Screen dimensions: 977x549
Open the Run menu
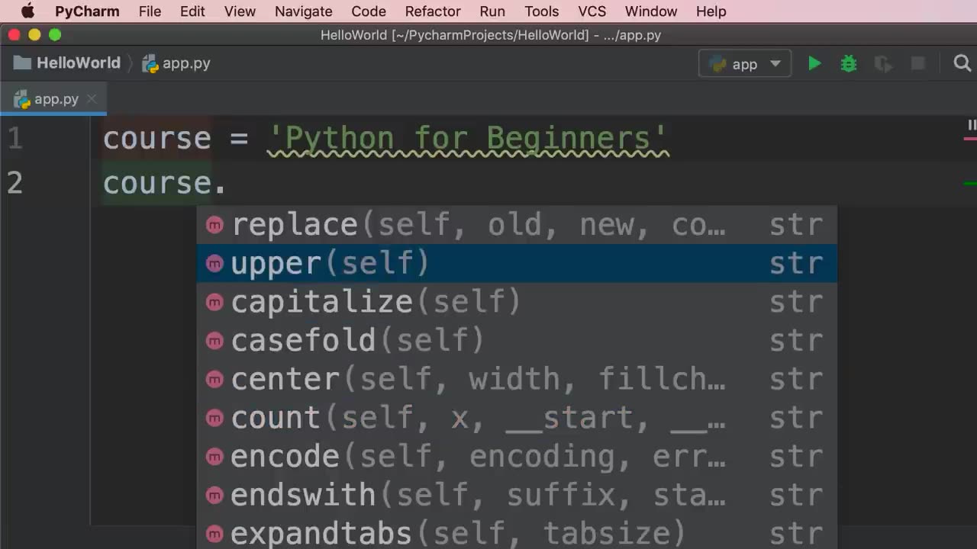pyautogui.click(x=492, y=11)
